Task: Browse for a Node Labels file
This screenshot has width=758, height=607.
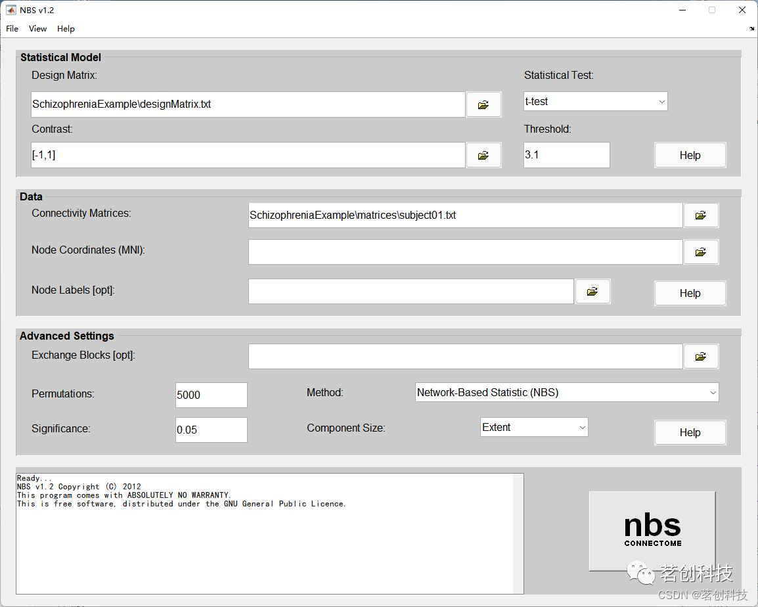Action: (592, 291)
